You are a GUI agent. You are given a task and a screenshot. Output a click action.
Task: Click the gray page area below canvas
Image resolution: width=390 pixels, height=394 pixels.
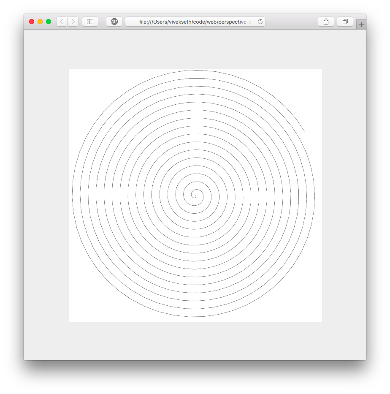(195, 341)
